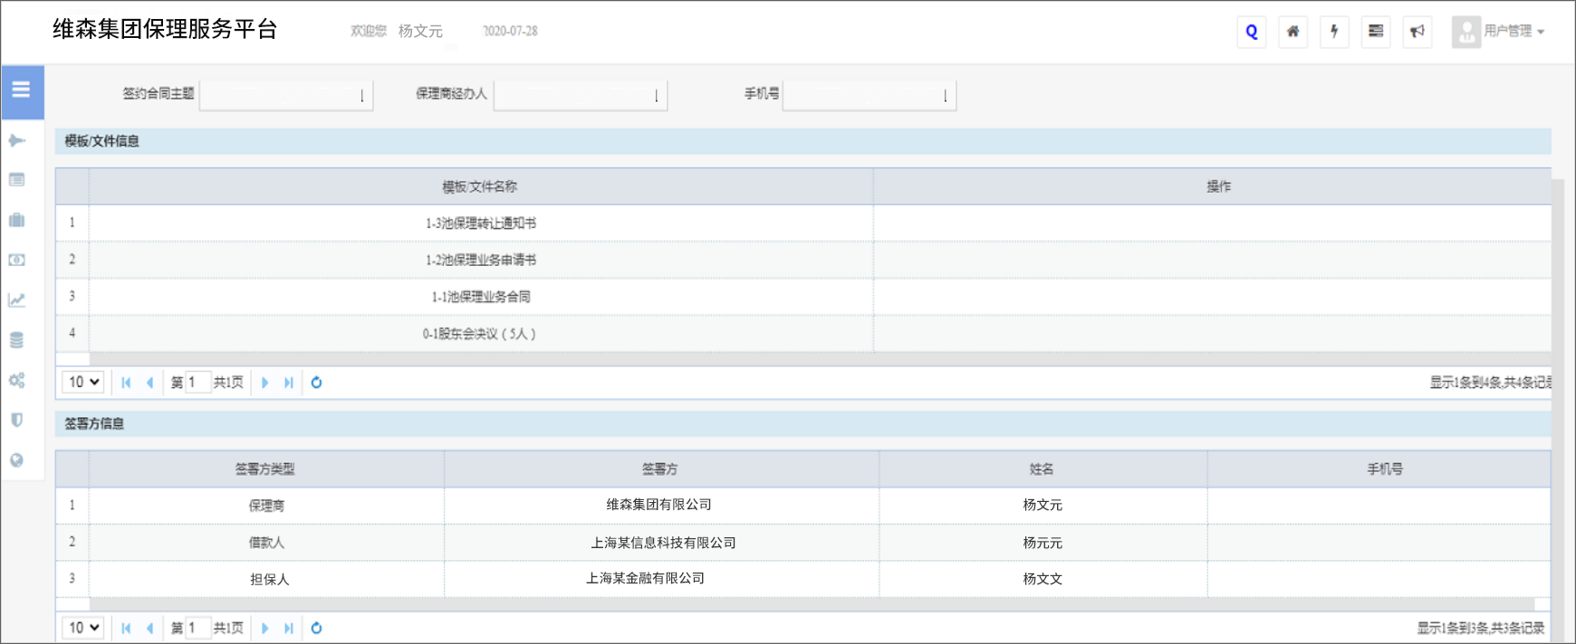Click the 上海某金融有限公司 cell
Viewport: 1576px width, 644px height.
tap(661, 579)
